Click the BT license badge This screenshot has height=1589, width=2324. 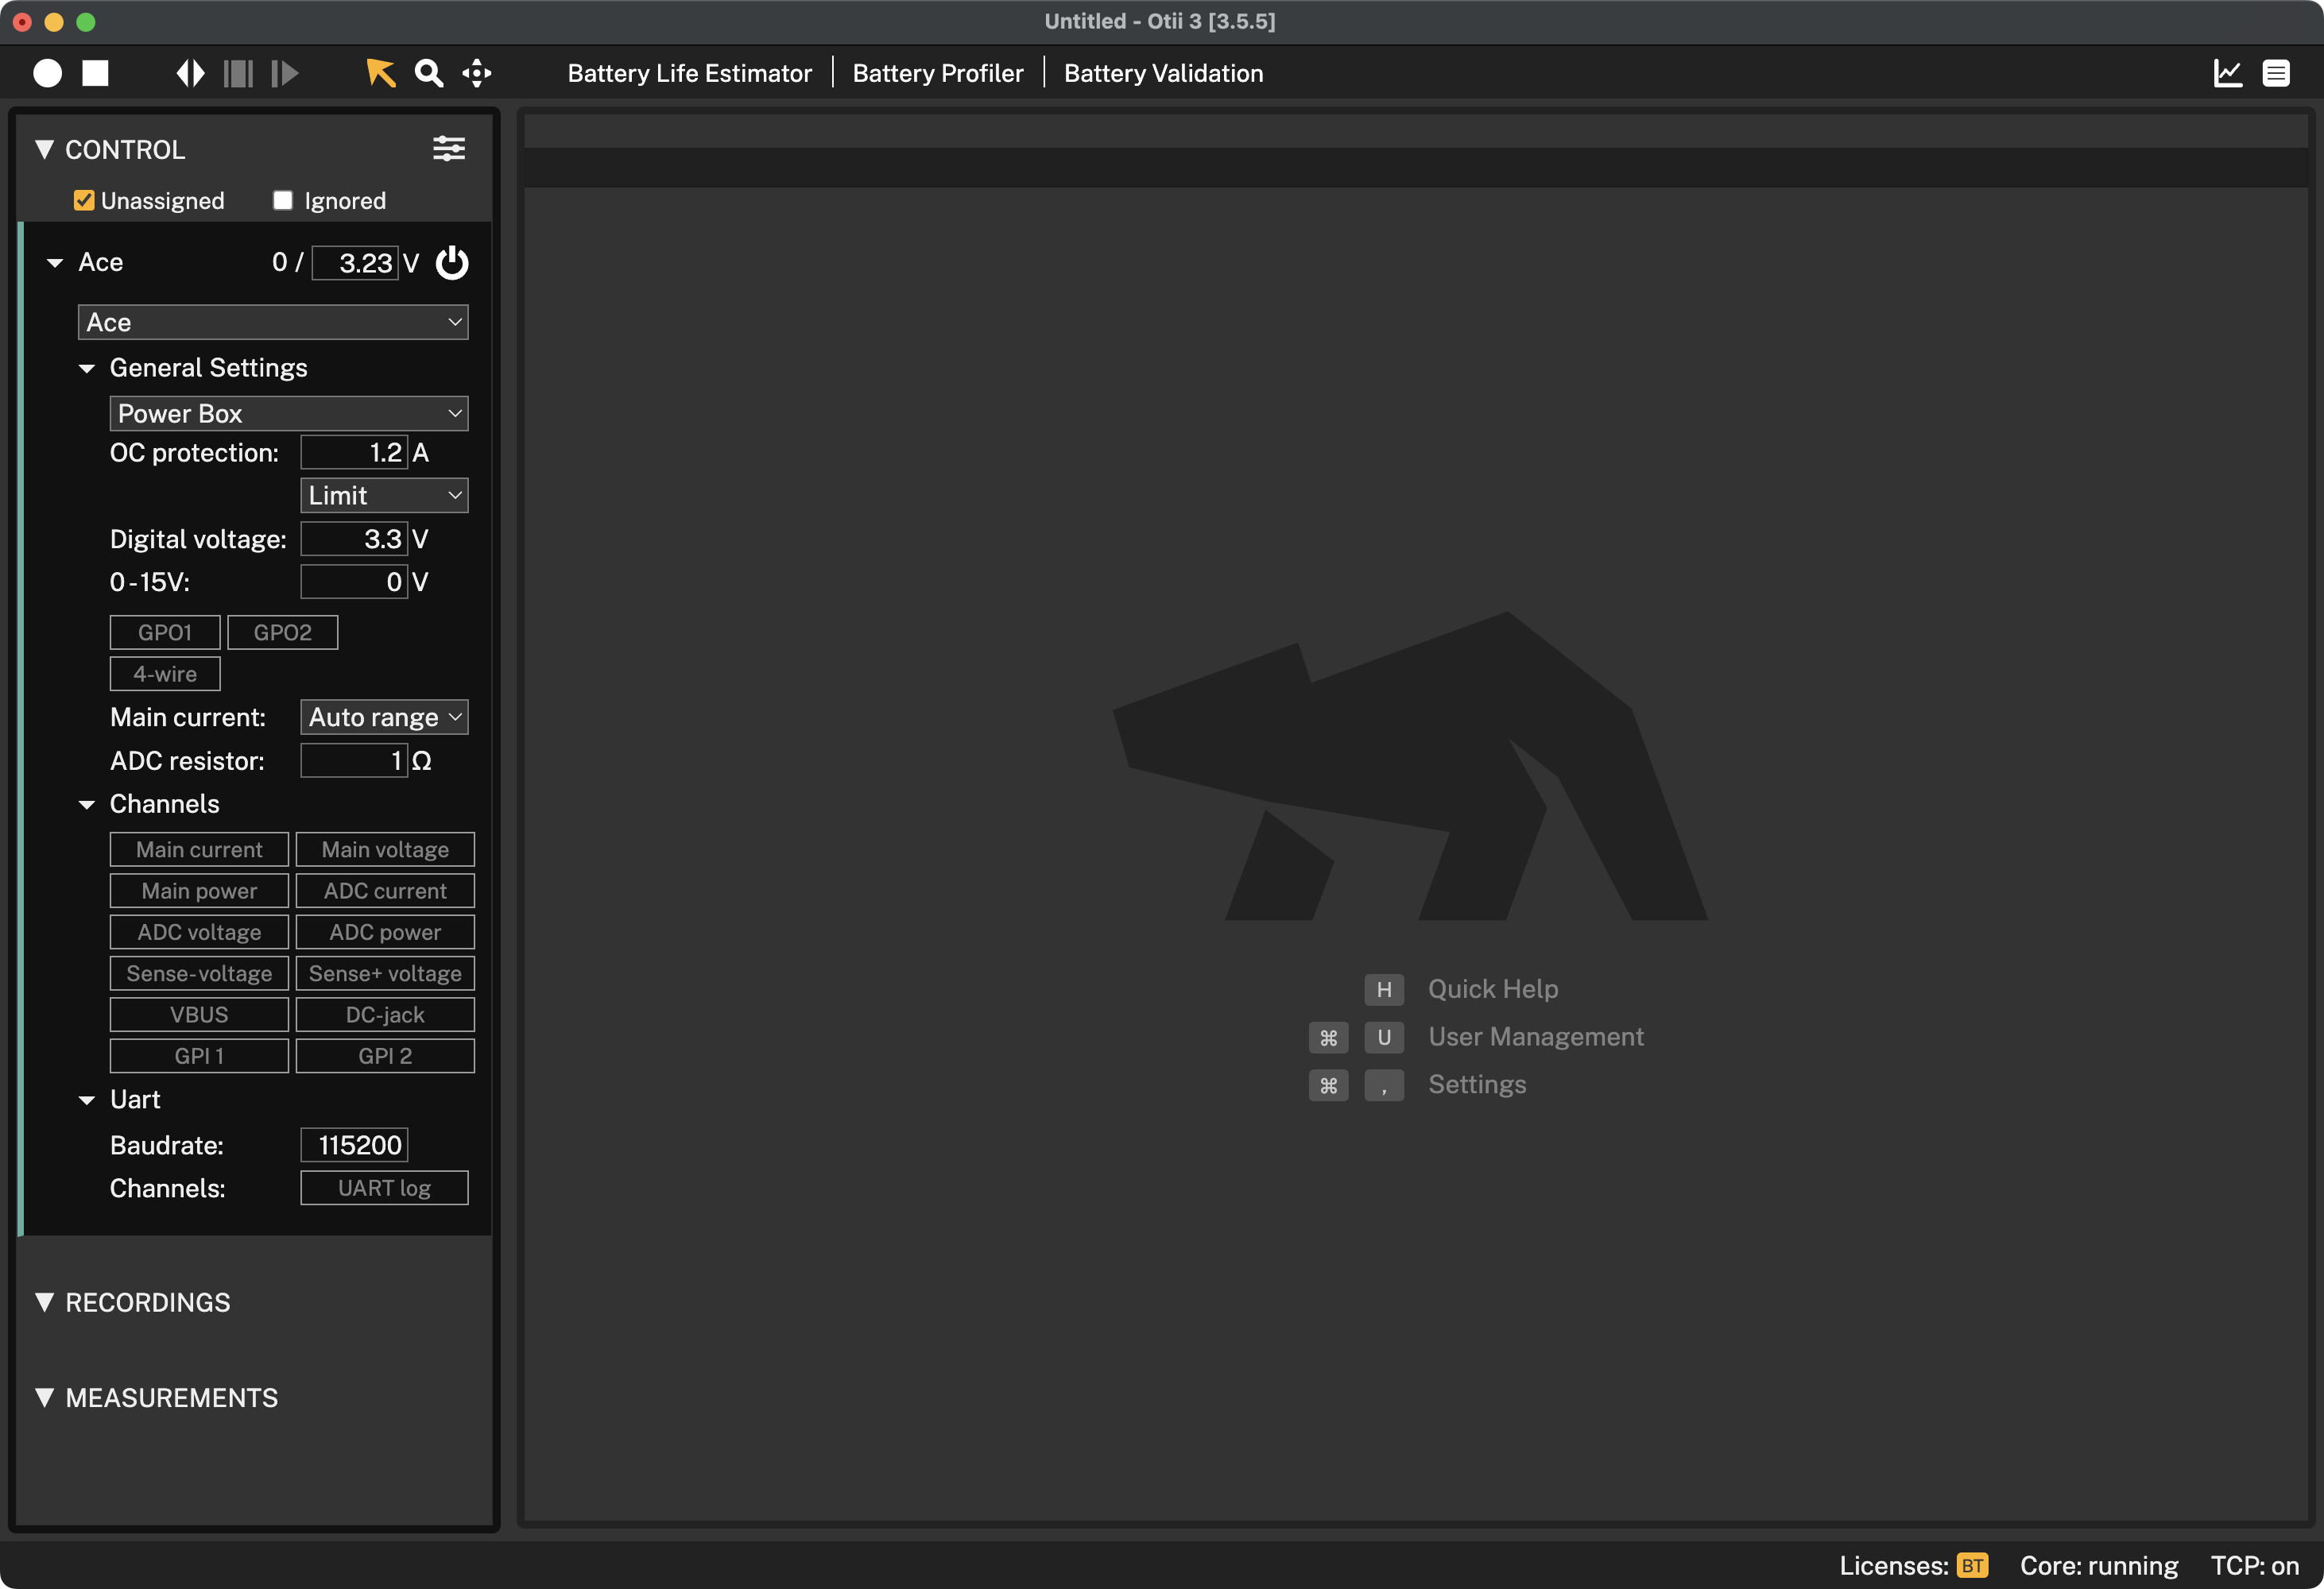1972,1565
